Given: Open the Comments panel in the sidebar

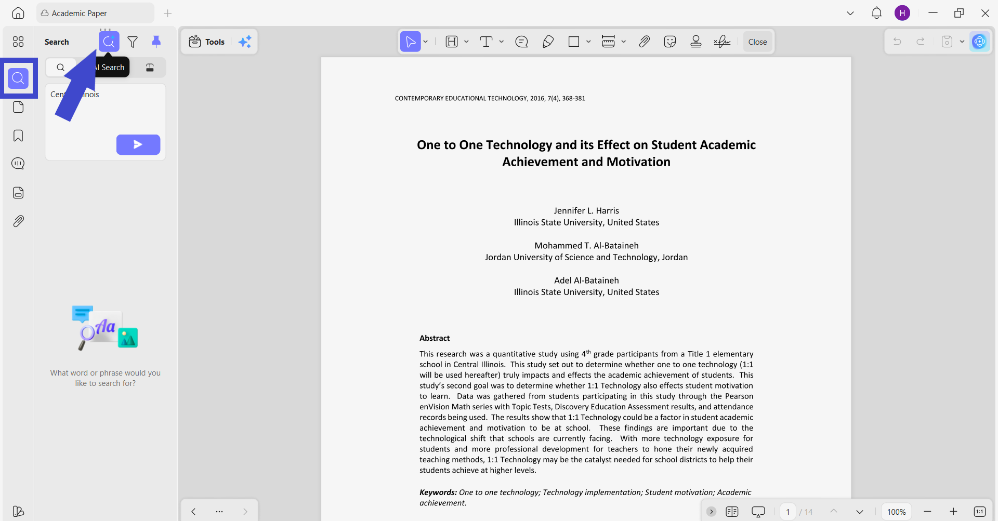Looking at the screenshot, I should tap(18, 164).
